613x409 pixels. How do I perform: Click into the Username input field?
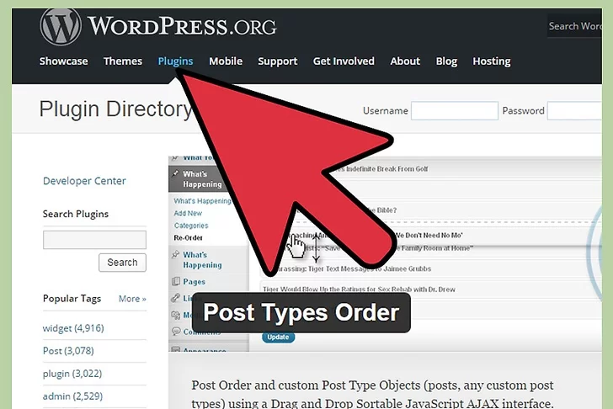click(454, 111)
